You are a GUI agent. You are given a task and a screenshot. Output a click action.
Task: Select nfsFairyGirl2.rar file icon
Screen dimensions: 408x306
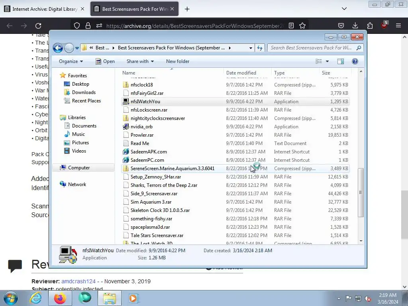(126, 93)
